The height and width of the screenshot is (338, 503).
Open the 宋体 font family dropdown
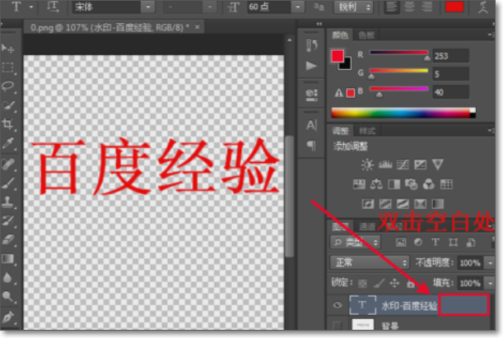[x=148, y=7]
